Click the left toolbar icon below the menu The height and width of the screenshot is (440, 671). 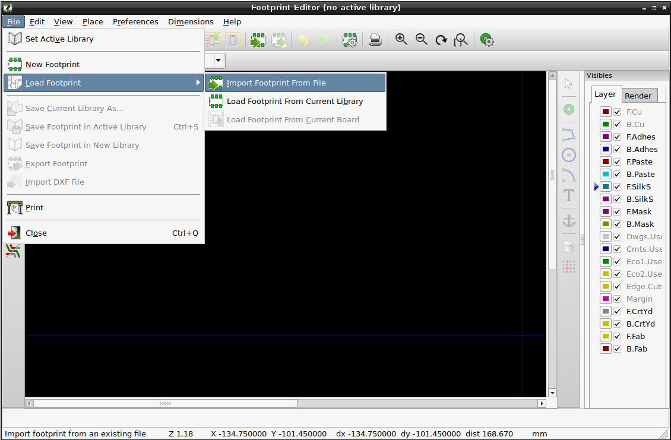pos(13,251)
